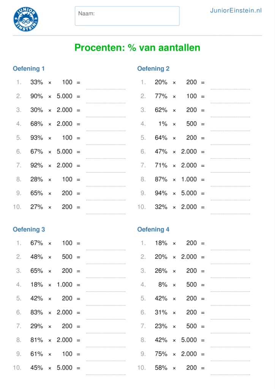
Task: Click the Procenten: % van aantallen title
Action: [x=137, y=48]
